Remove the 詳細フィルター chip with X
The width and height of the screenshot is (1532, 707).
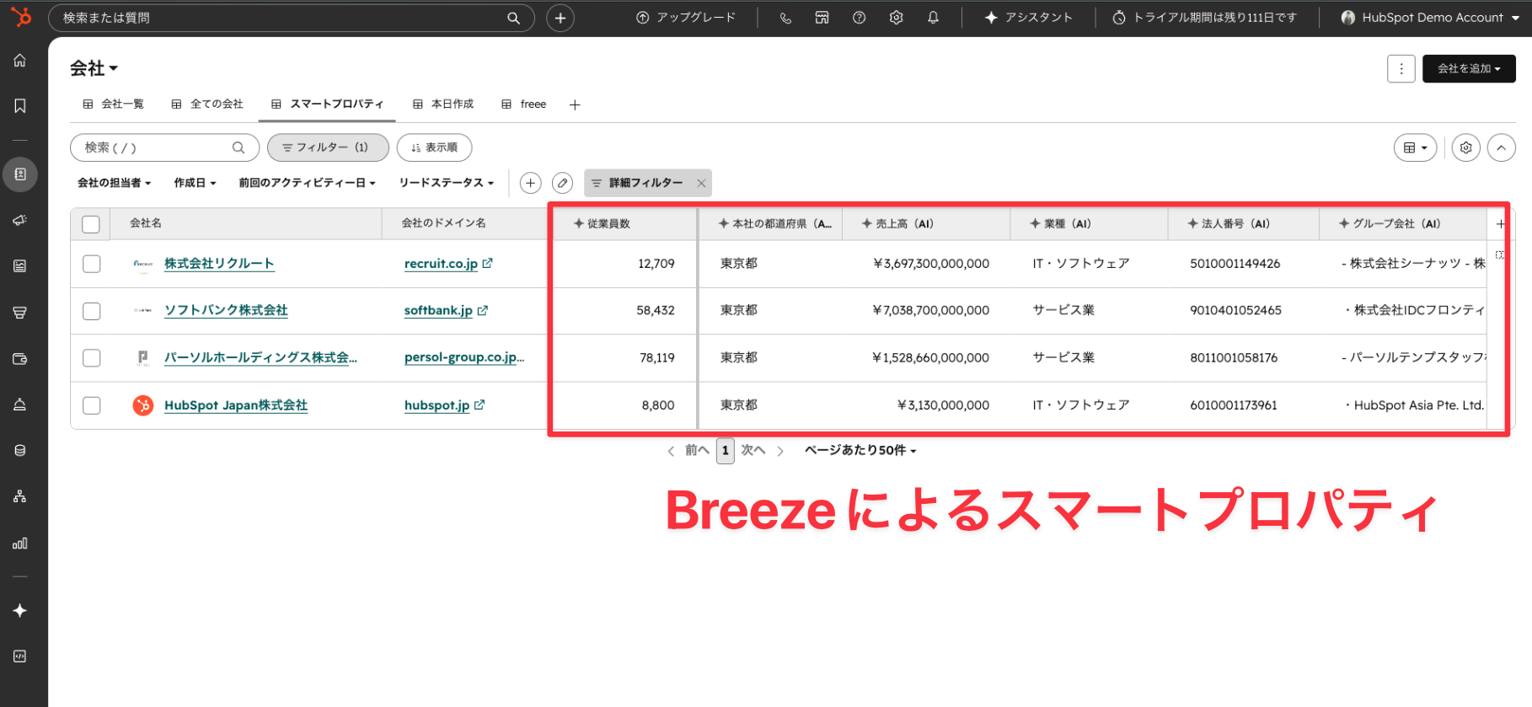click(x=701, y=183)
